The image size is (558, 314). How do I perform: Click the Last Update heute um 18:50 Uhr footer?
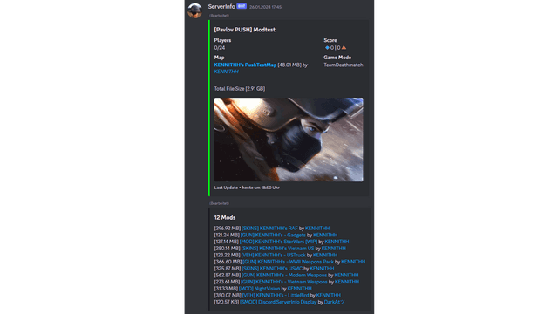point(247,188)
